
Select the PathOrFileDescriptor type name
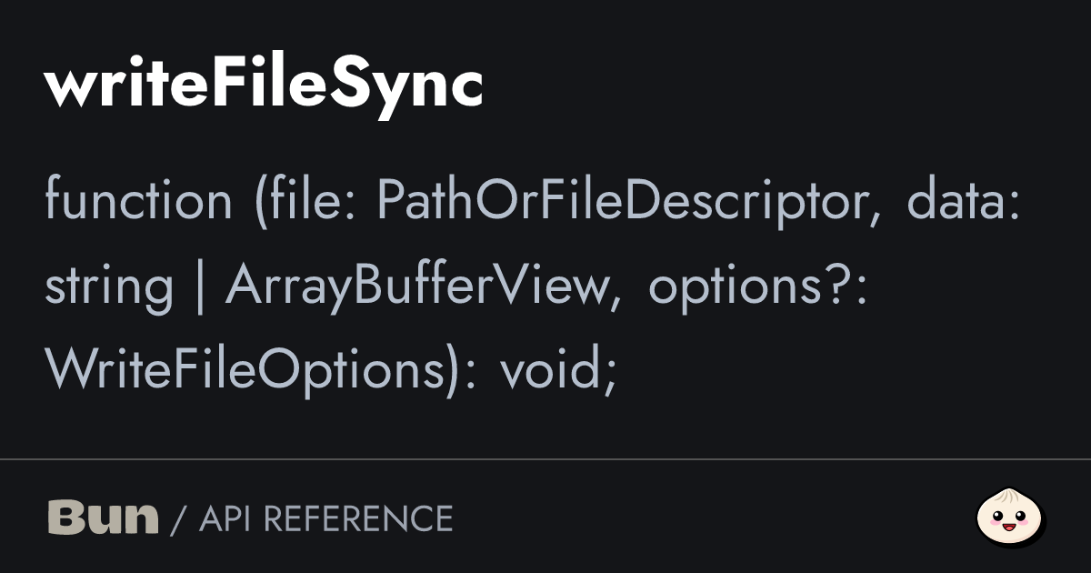626,201
